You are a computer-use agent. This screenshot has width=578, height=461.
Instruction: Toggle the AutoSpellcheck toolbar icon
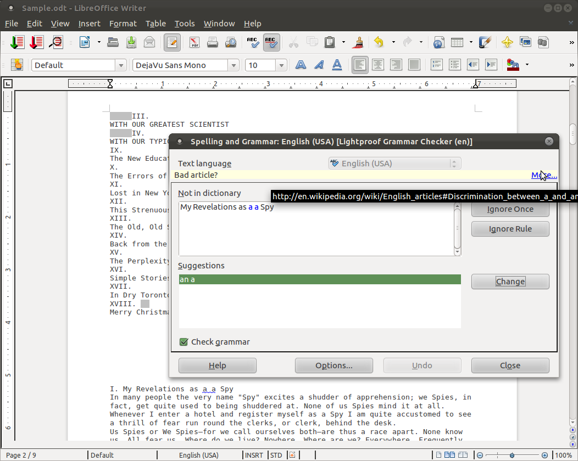pyautogui.click(x=271, y=42)
